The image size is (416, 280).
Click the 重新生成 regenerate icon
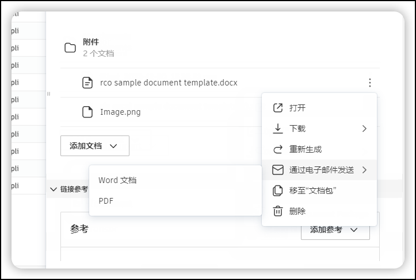click(278, 149)
